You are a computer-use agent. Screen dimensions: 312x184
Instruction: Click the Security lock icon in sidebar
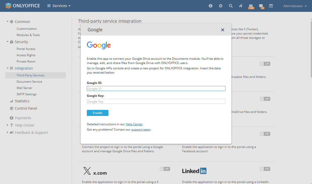click(x=12, y=42)
